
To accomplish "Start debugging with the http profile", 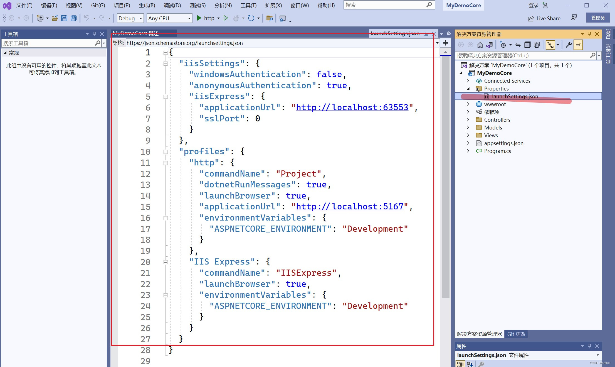I will tap(199, 18).
